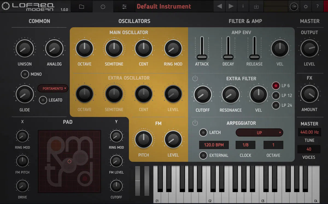328x204 pixels.
Task: Click the master volume knob in toolbar
Action: coord(294,6)
